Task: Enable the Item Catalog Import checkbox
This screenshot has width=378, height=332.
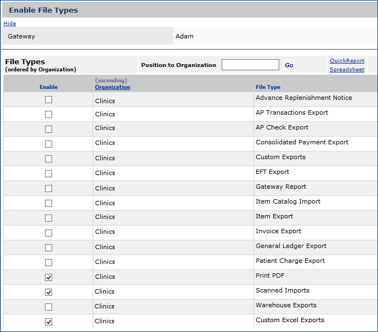Action: tap(49, 204)
